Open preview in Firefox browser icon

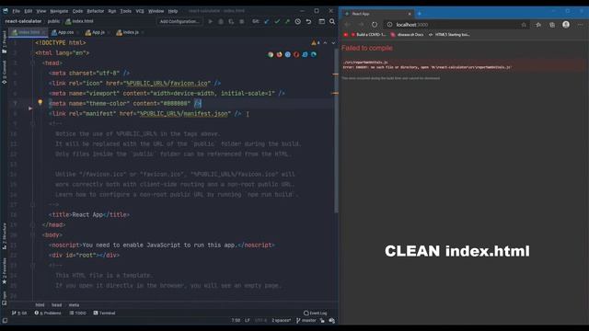click(279, 54)
